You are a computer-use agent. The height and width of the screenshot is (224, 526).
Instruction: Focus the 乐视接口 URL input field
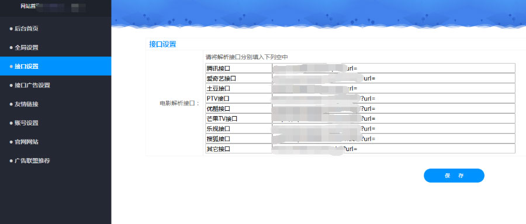click(393, 128)
